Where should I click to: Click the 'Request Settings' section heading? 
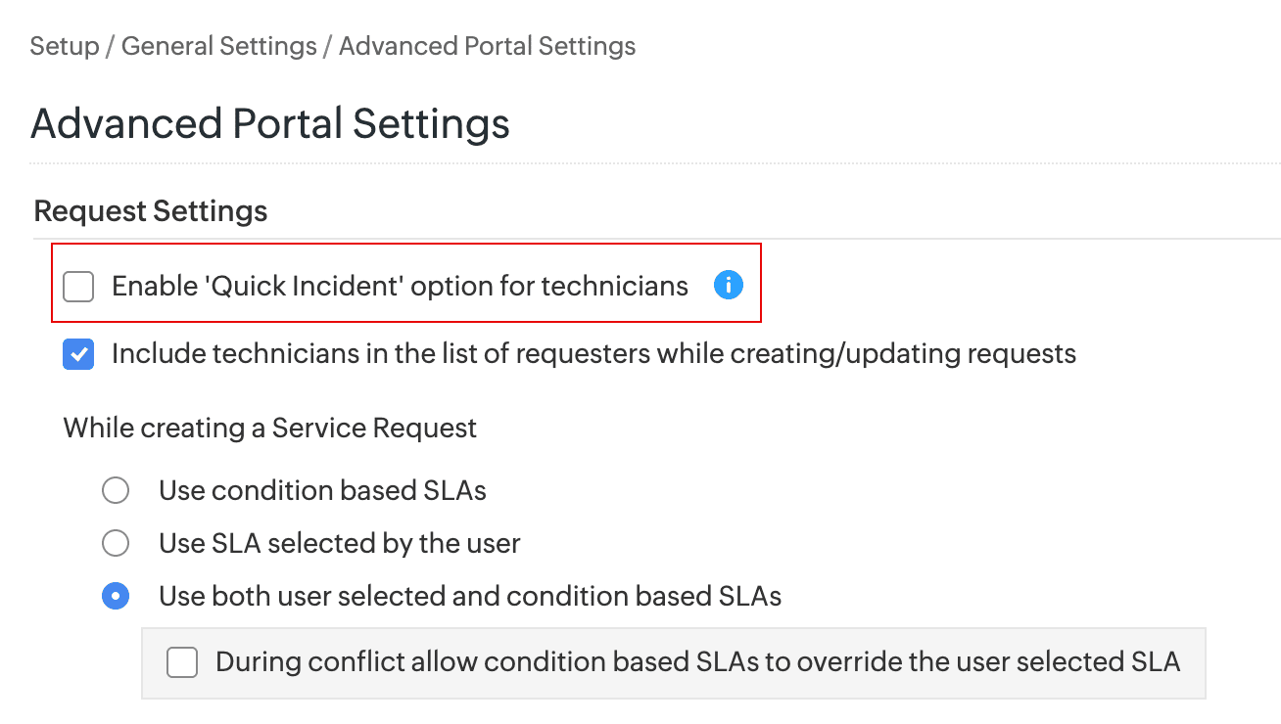(x=151, y=211)
